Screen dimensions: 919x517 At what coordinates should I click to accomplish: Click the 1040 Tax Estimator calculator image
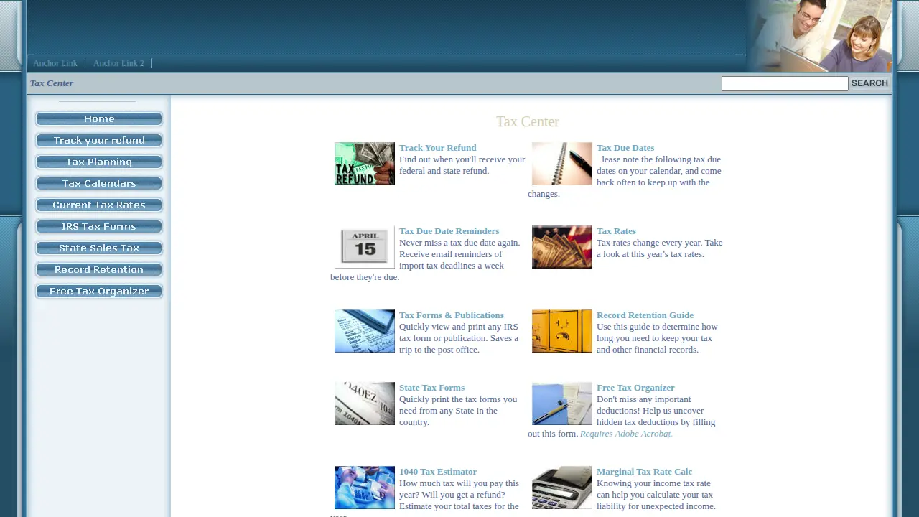tap(365, 488)
